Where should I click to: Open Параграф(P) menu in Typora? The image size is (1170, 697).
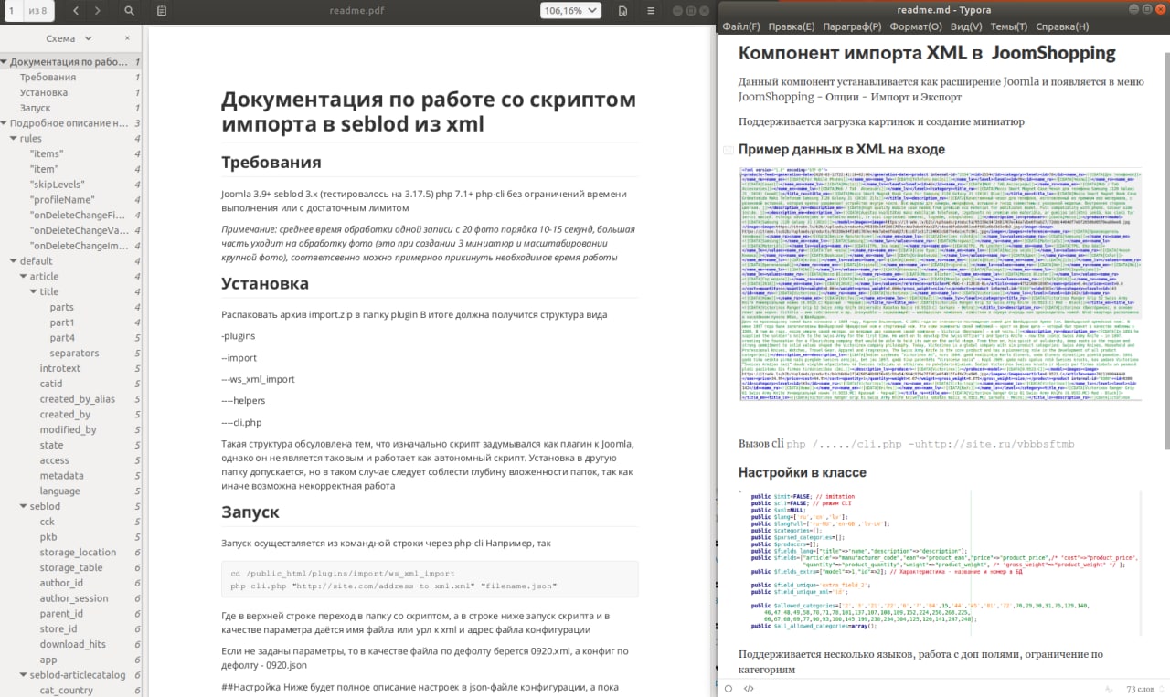(852, 26)
